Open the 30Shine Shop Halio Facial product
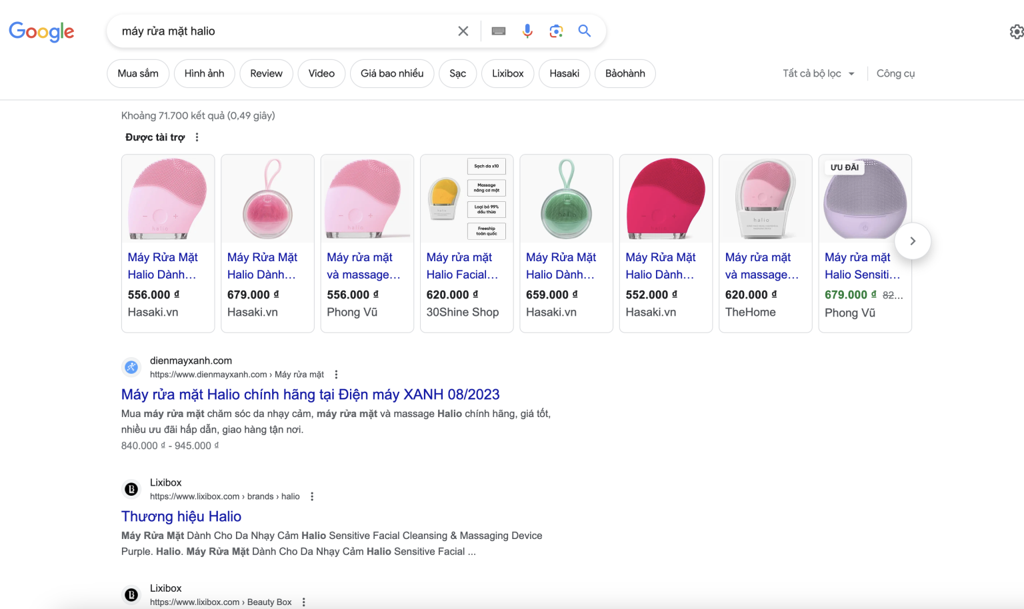1024x609 pixels. 462,266
